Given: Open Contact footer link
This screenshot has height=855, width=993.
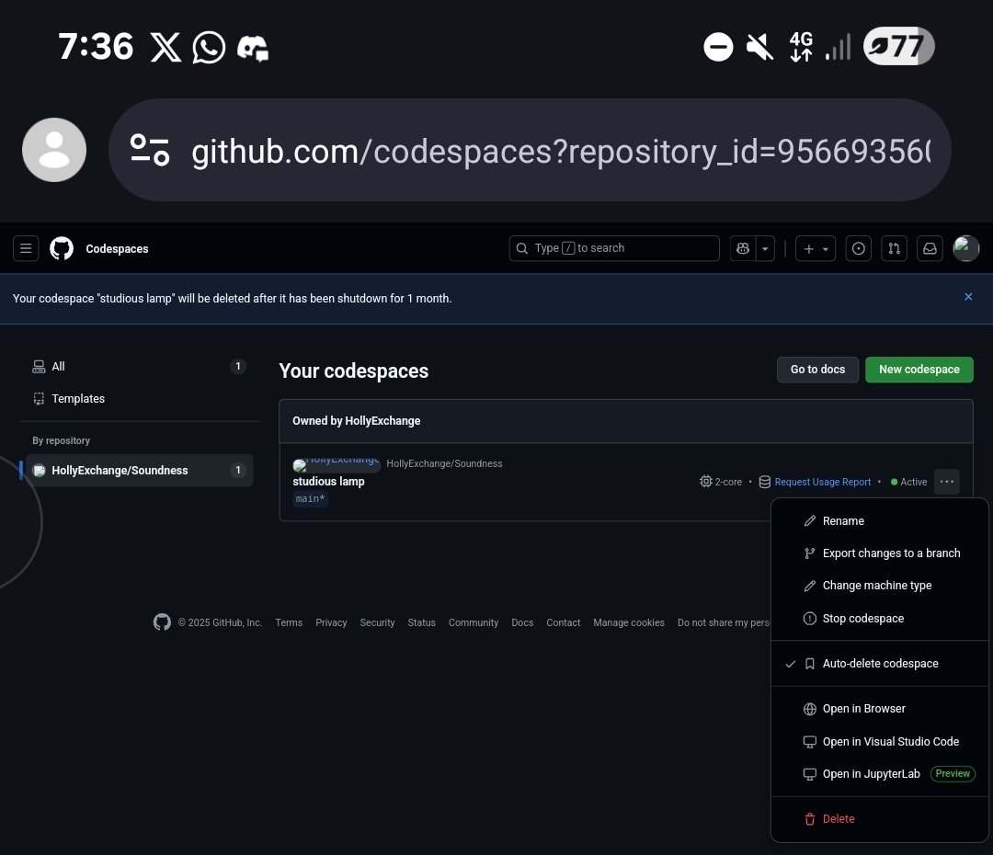Looking at the screenshot, I should 563,622.
